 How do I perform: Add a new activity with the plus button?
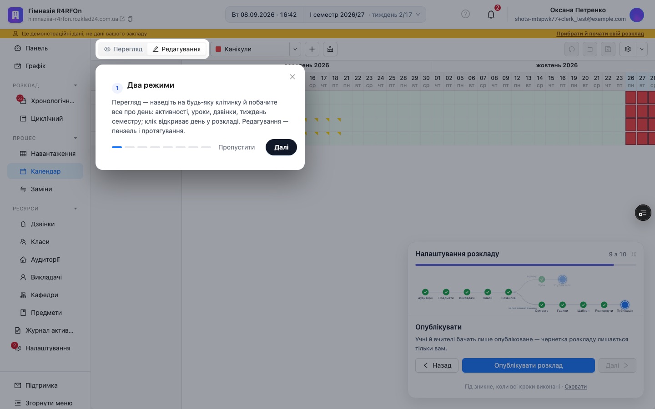point(312,49)
